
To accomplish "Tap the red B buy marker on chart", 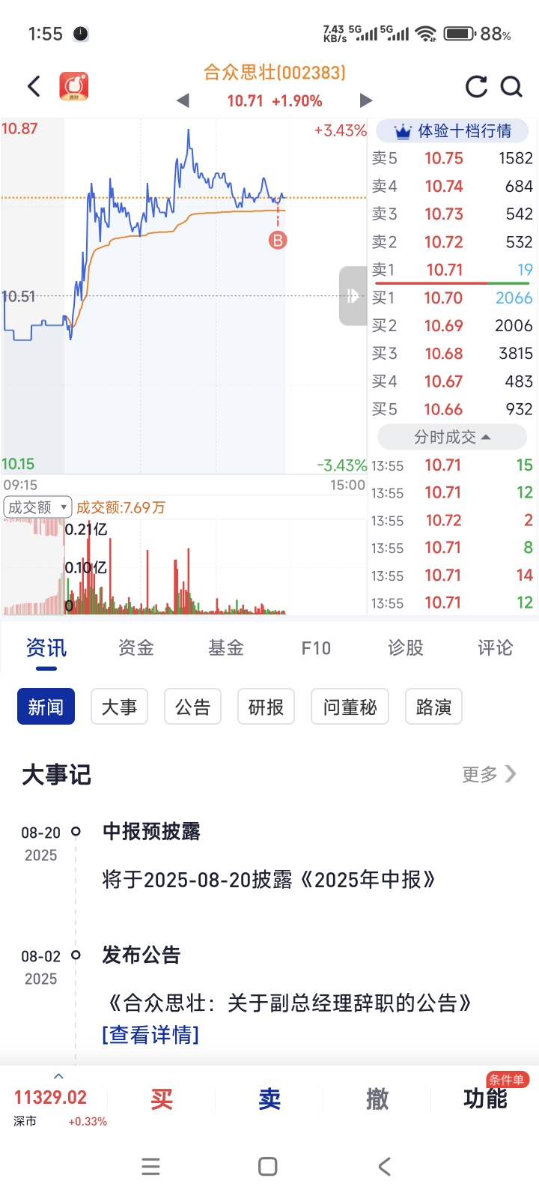I will pos(278,241).
